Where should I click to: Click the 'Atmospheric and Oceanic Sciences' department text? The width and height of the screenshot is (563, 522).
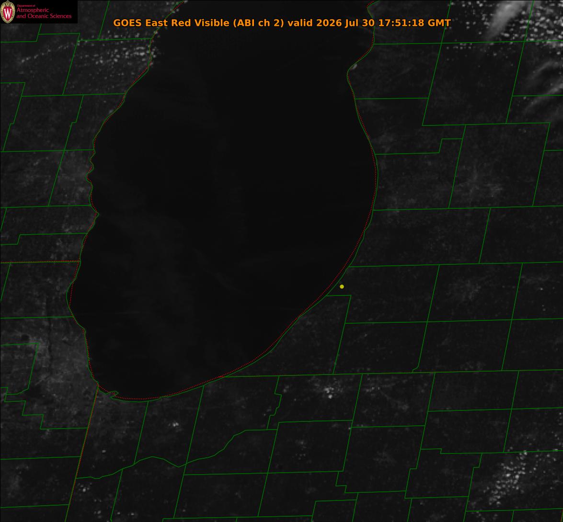44,13
